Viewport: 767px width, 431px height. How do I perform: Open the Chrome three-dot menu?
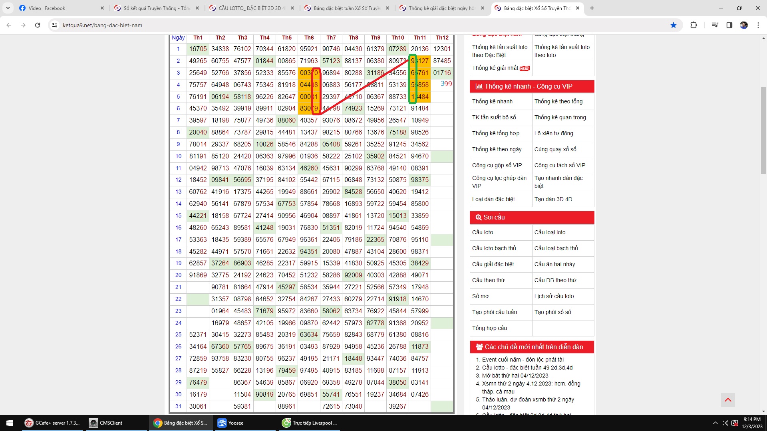point(758,25)
